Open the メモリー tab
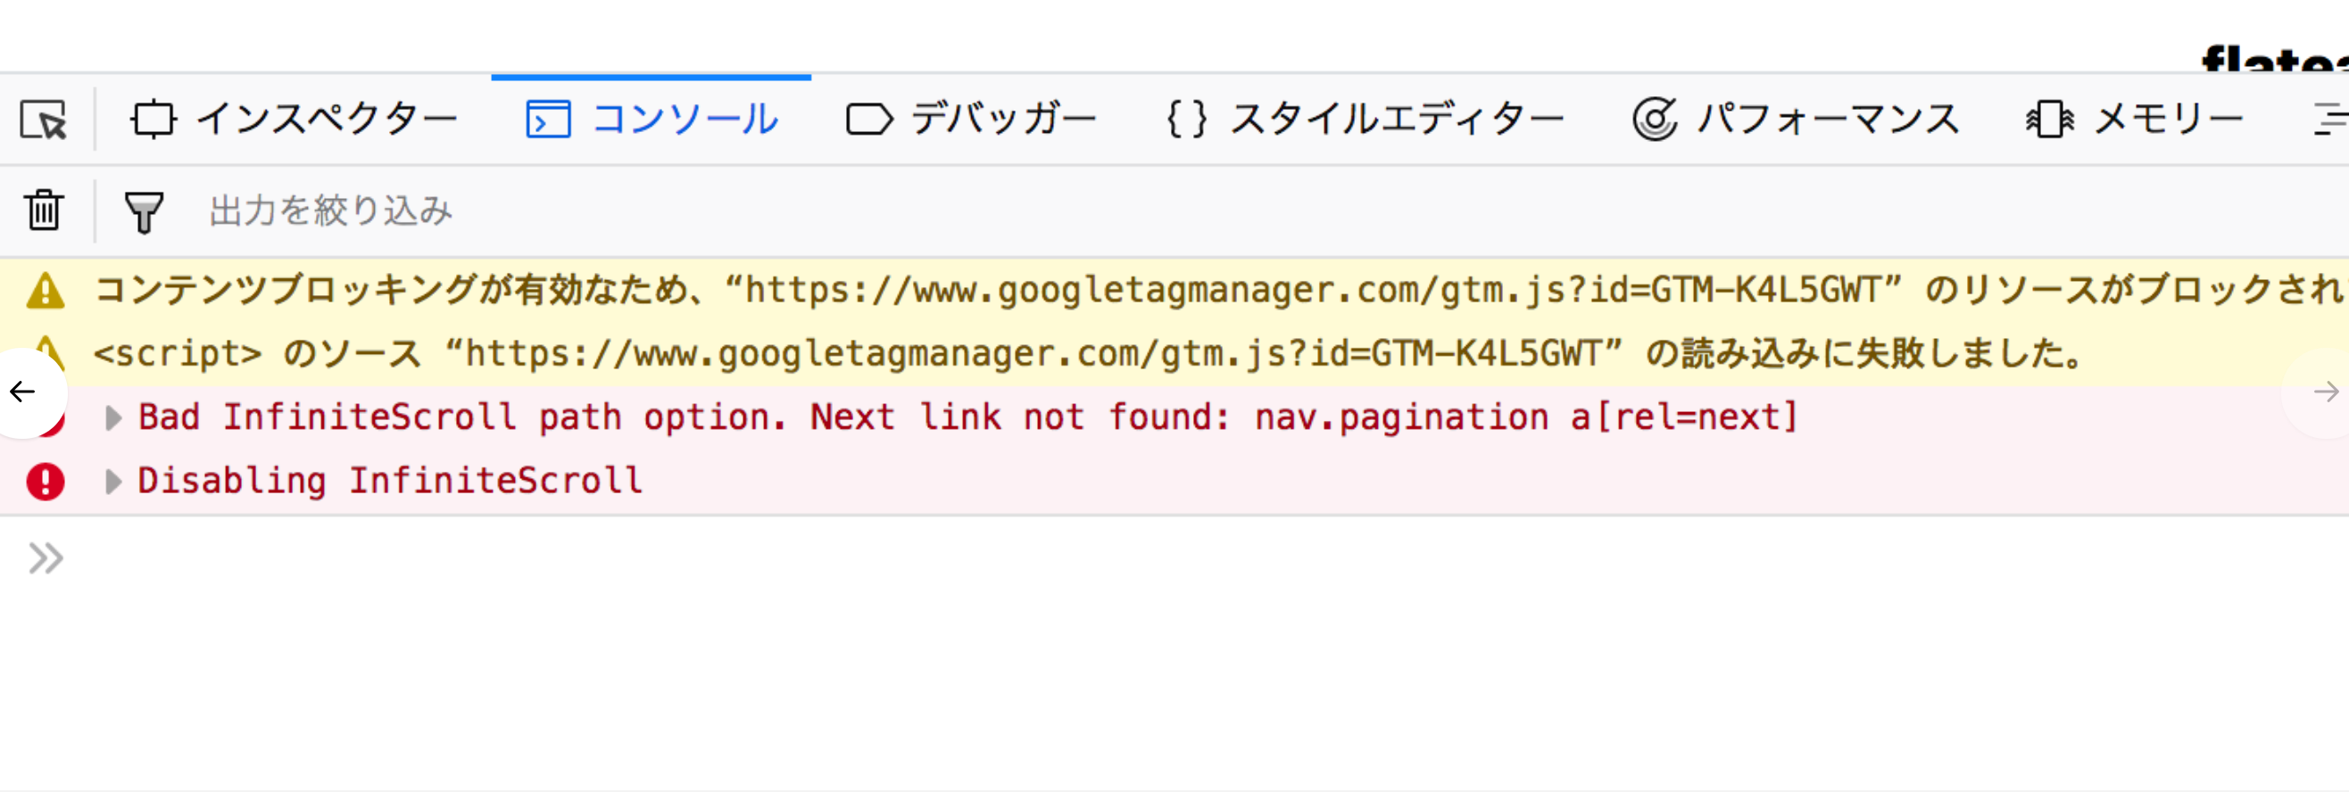 (2134, 120)
